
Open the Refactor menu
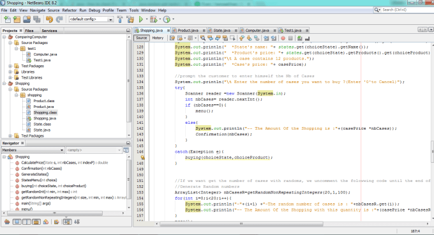69,10
